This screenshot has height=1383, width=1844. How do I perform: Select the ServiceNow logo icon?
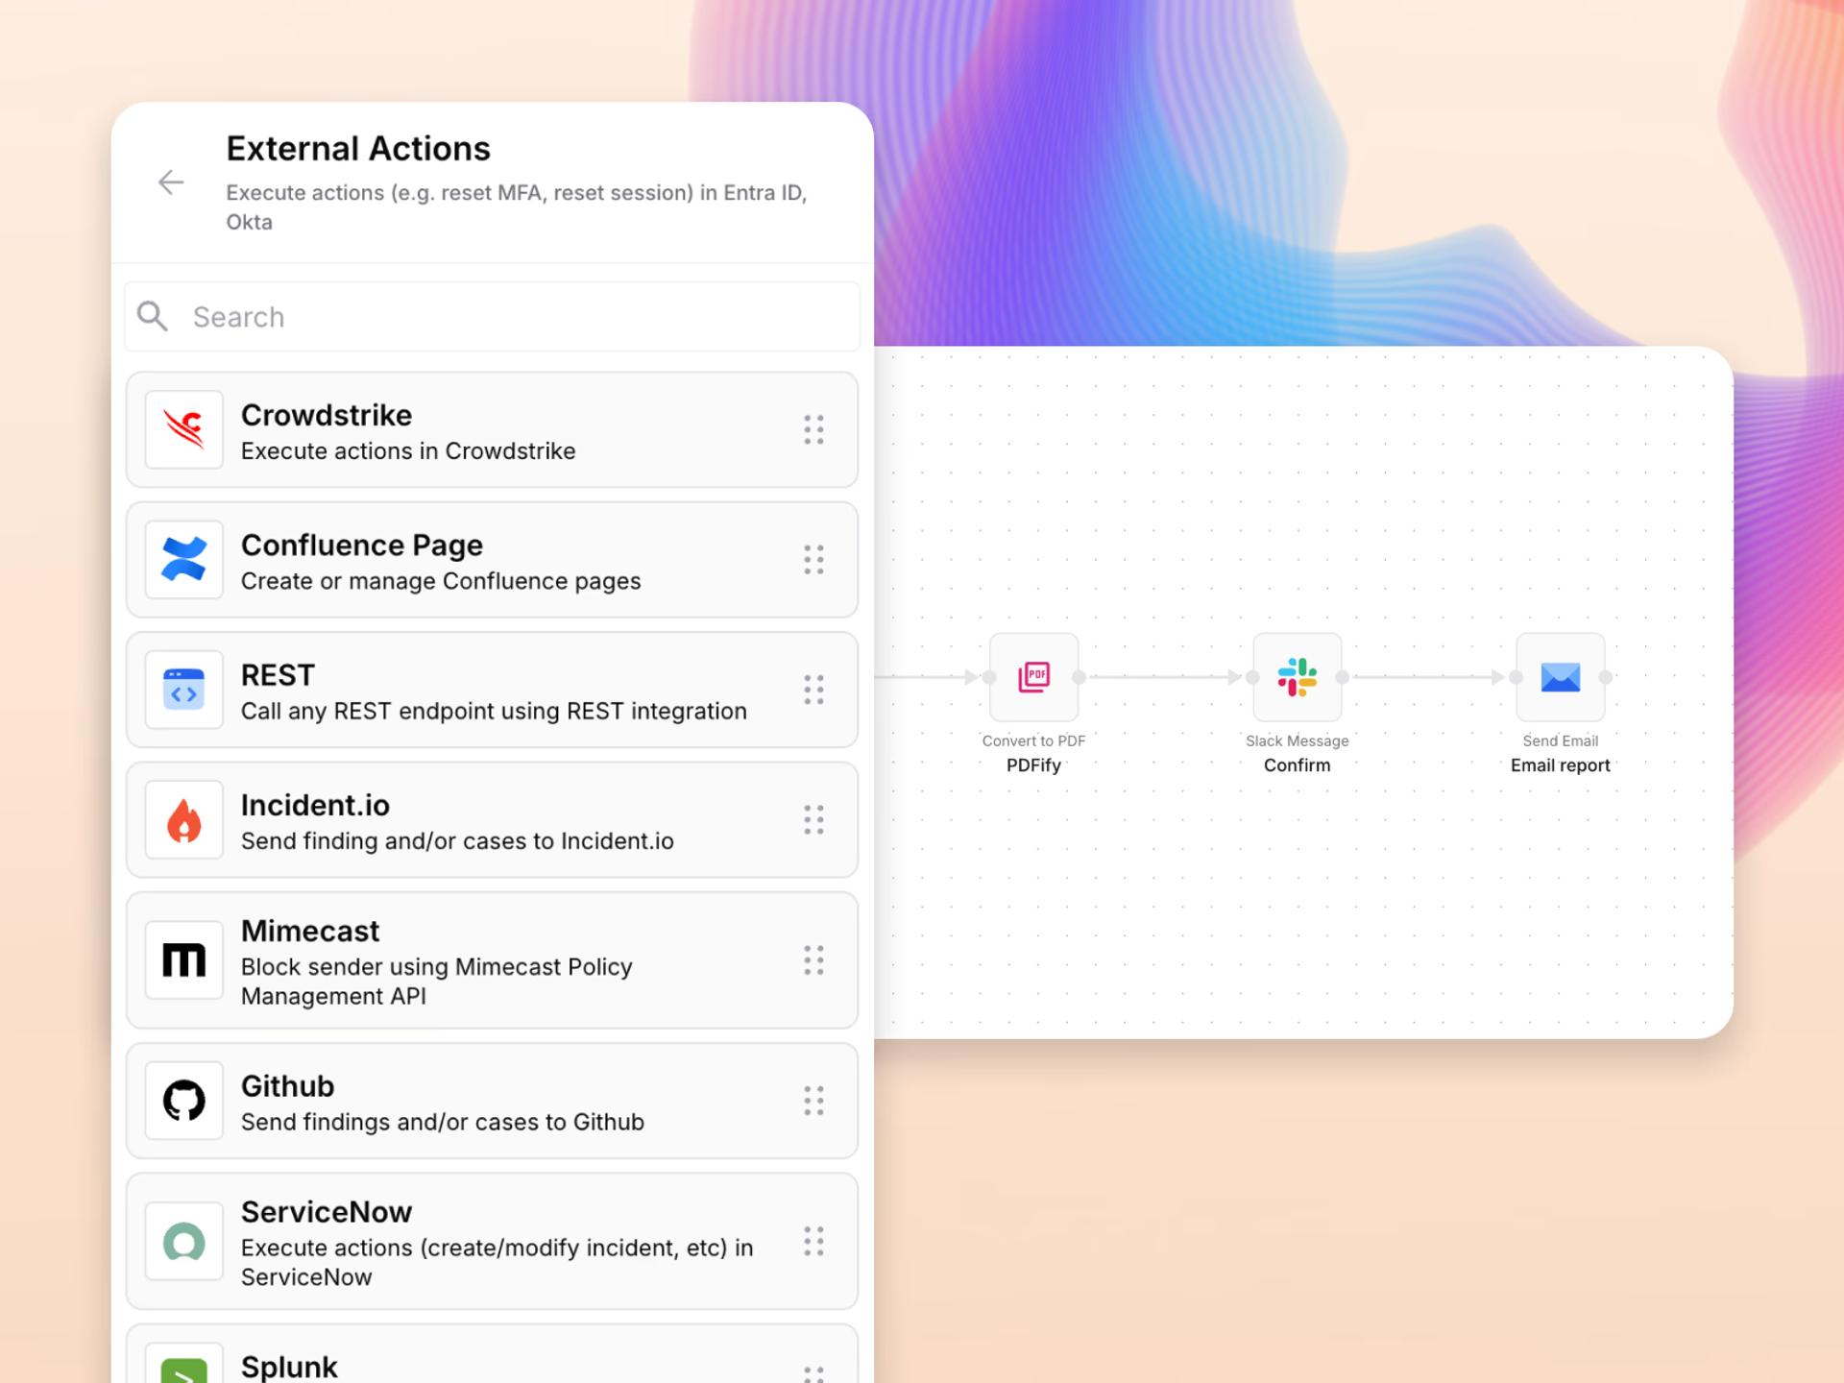pos(184,1241)
